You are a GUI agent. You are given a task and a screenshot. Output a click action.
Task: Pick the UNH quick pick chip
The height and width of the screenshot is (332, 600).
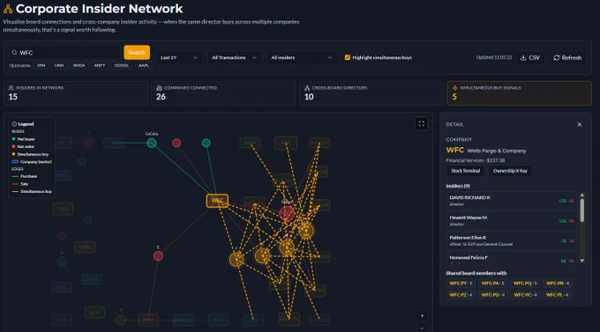(59, 65)
